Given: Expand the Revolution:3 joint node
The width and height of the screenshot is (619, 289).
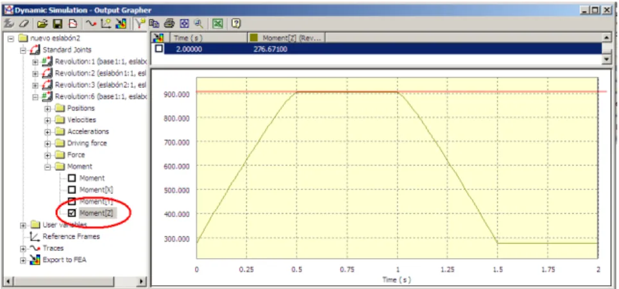Looking at the screenshot, I should point(35,85).
